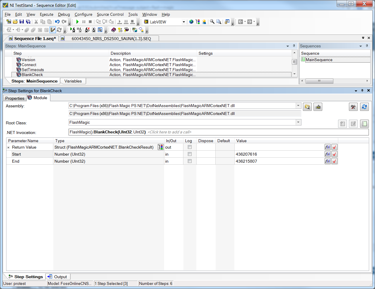
Task: Click the New Sequence File icon
Action: coord(8,22)
